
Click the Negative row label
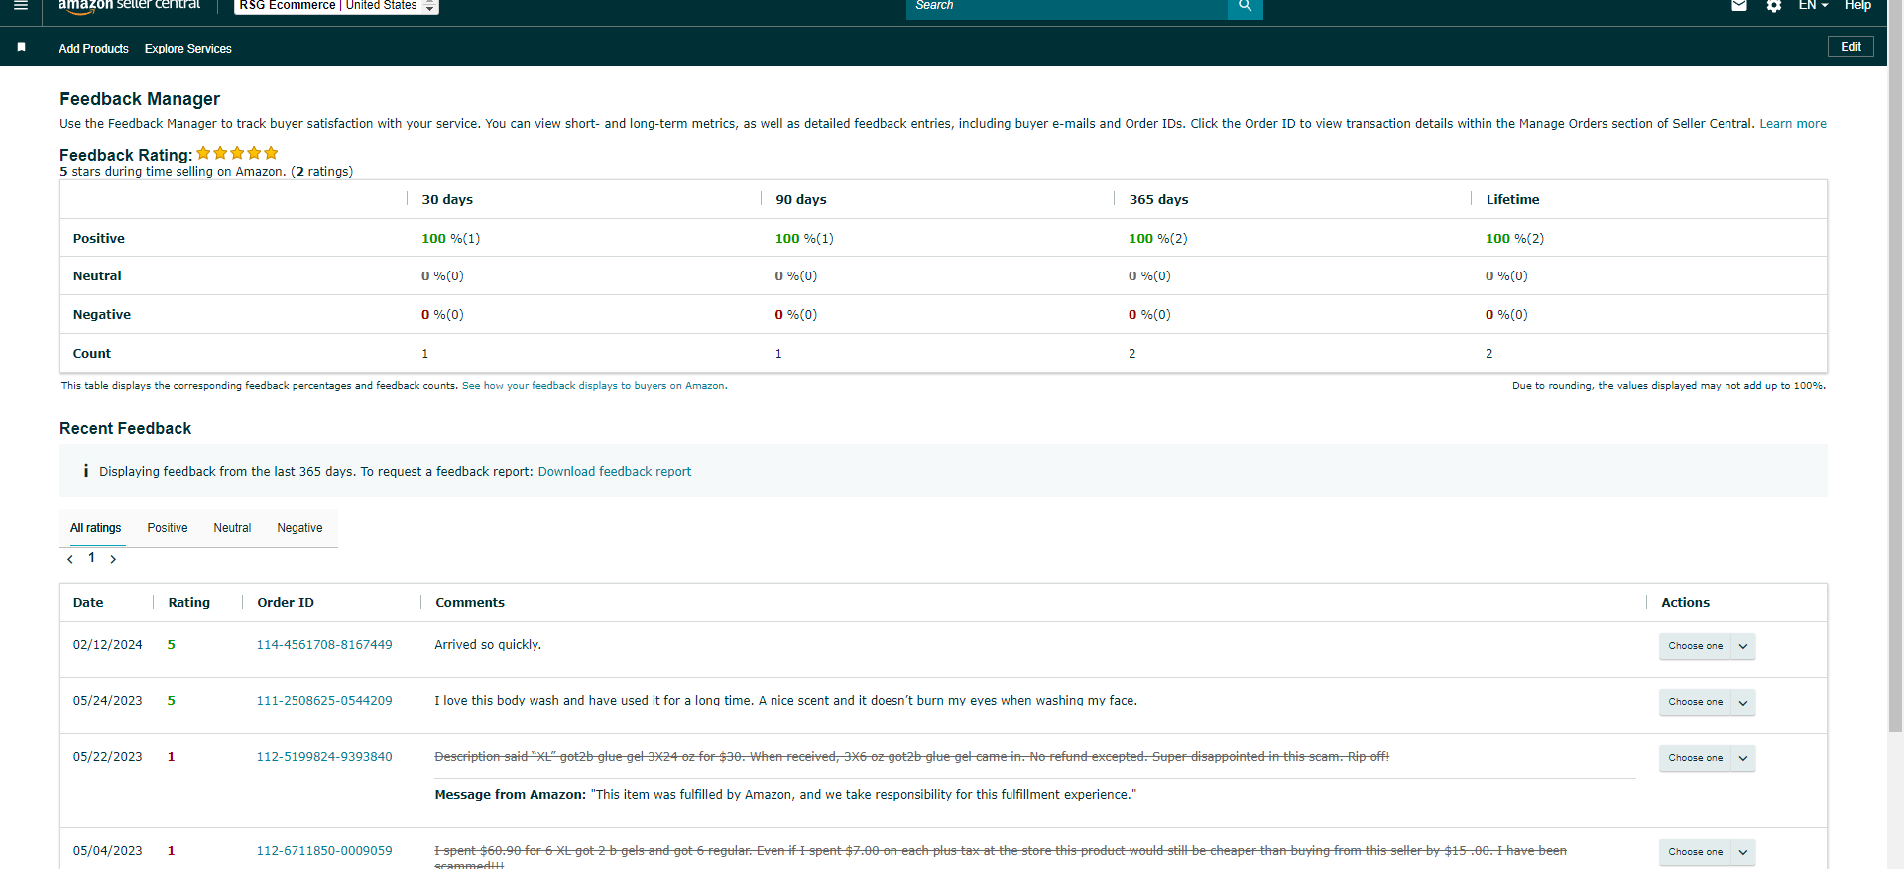coord(102,315)
